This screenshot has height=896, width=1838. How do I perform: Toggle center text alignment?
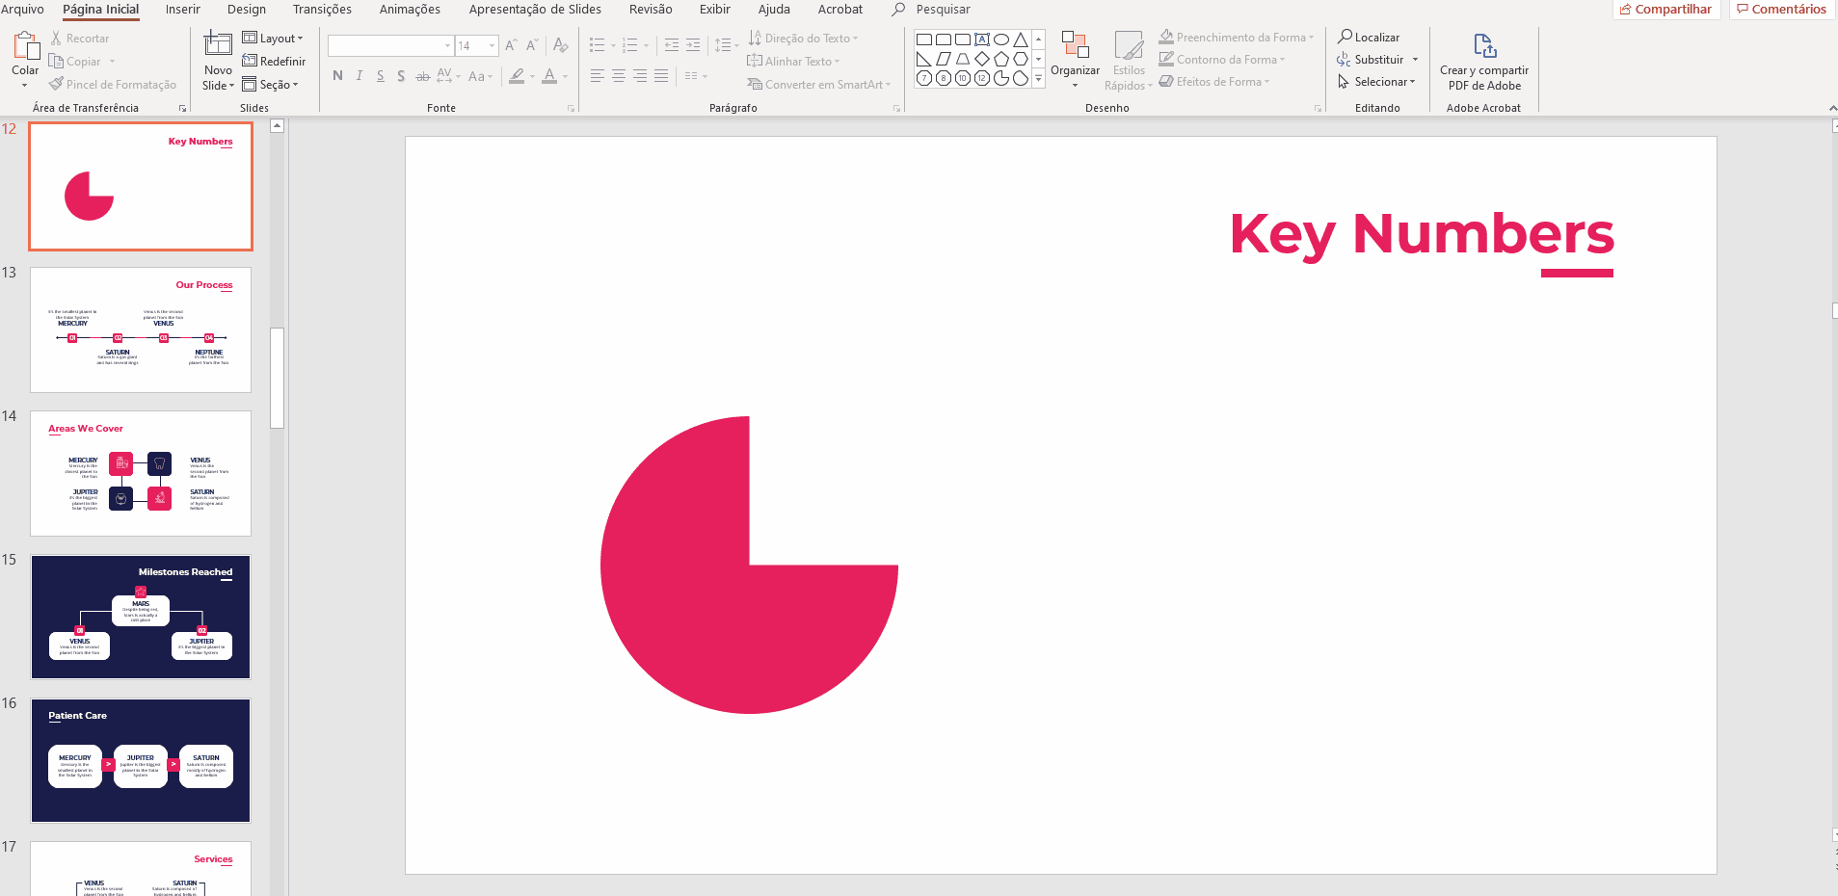[x=619, y=76]
